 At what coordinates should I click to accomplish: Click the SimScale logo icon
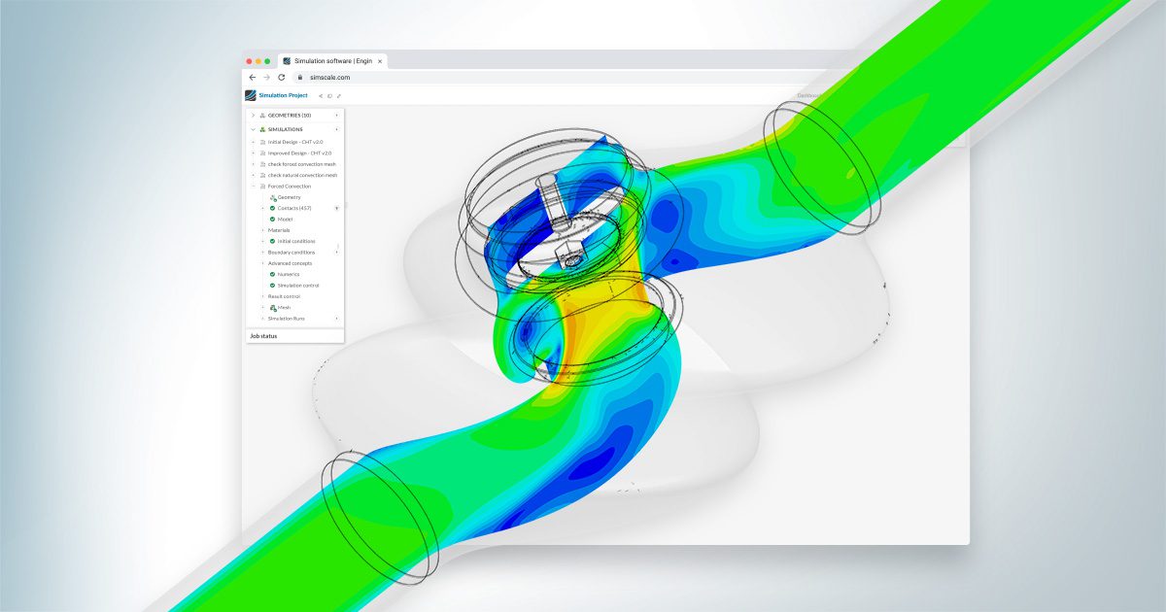coord(251,95)
